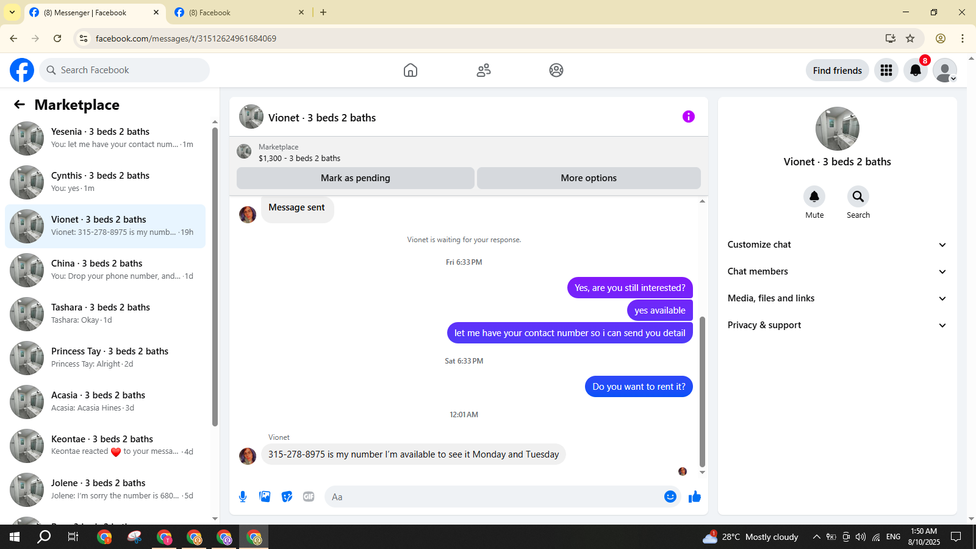Screen dimensions: 976x549
Task: Go back using the Marketplace back arrow
Action: pos(20,104)
